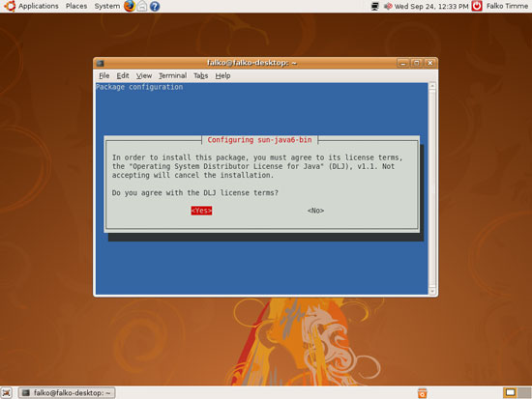Click the terminal window title text
Image resolution: width=532 pixels, height=399 pixels.
251,63
